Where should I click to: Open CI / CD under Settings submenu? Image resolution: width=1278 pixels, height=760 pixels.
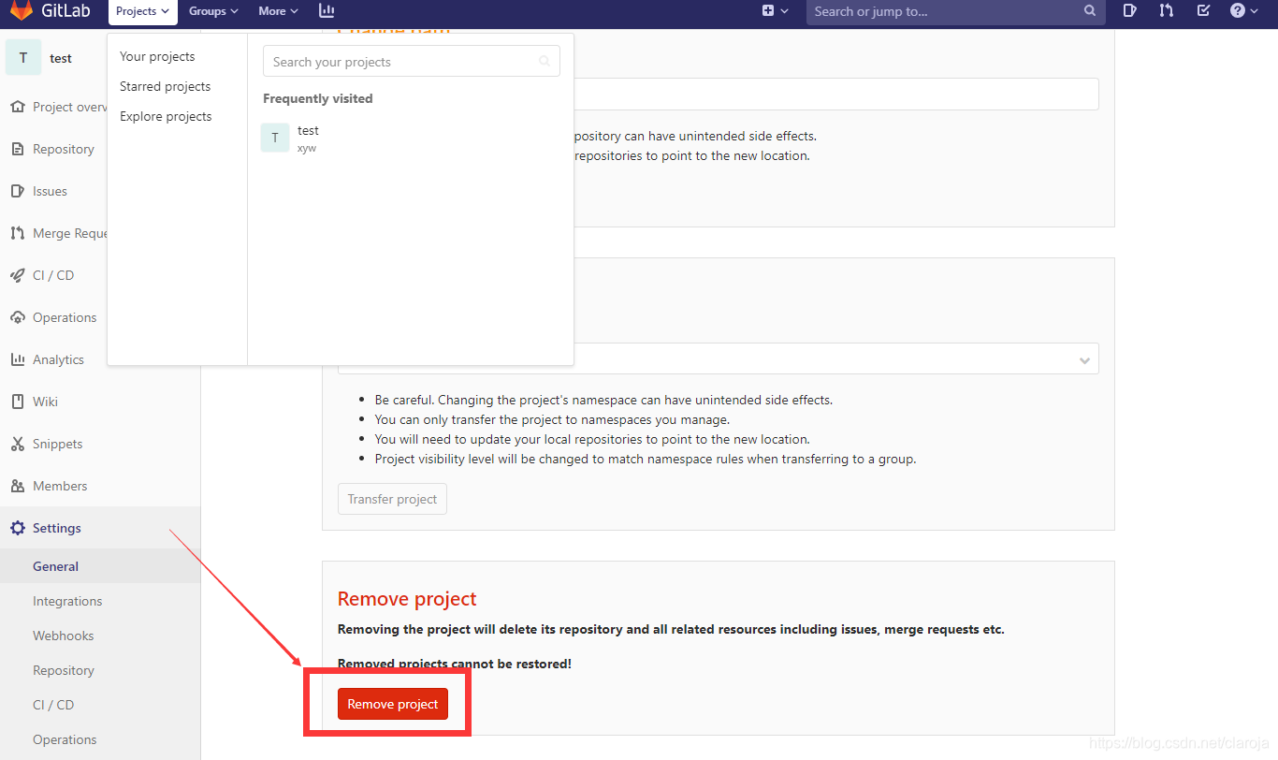53,705
